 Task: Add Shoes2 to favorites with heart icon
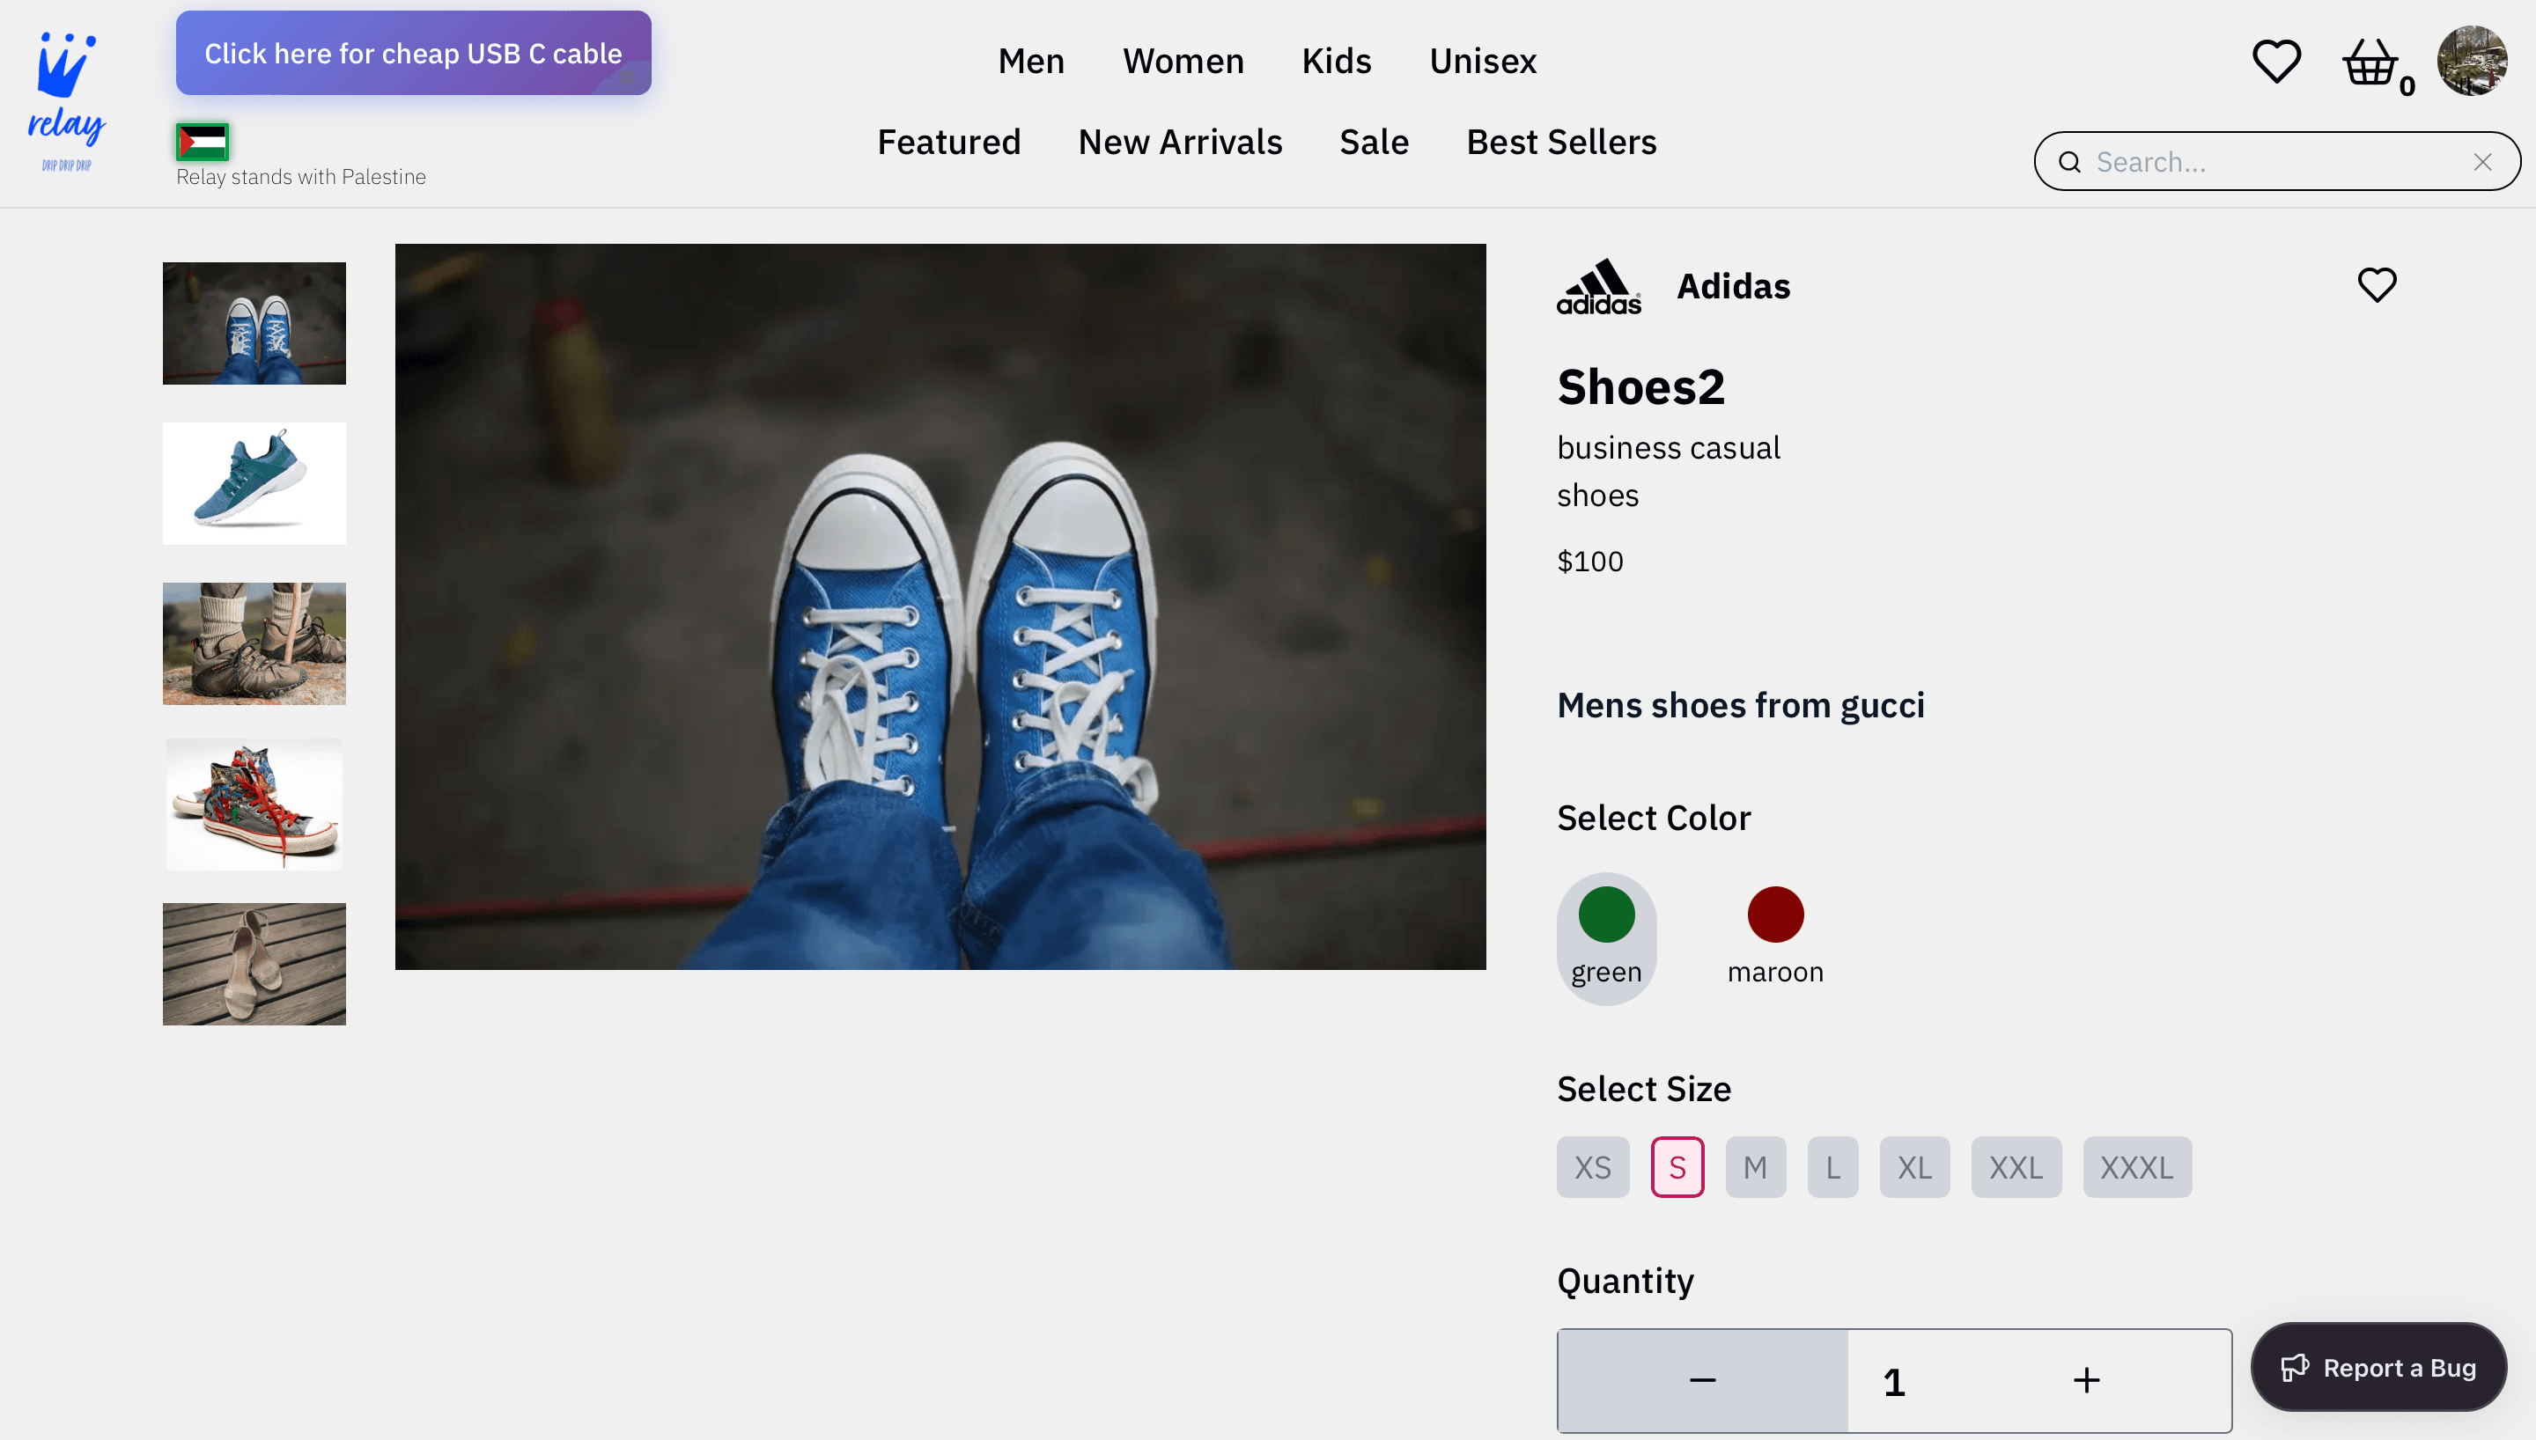tap(2377, 285)
